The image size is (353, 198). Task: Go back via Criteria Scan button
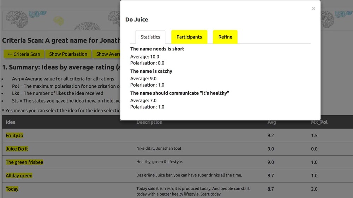click(24, 54)
